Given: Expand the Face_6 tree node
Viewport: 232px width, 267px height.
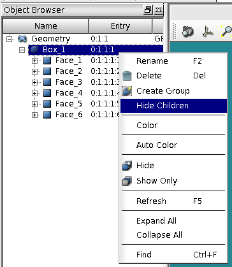Looking at the screenshot, I should 34,115.
